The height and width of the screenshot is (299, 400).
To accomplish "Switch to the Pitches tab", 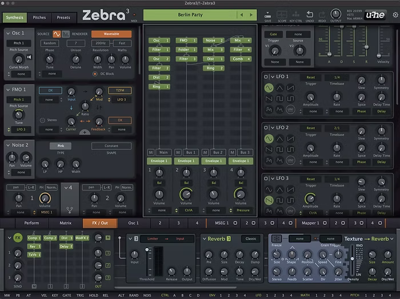I will click(x=39, y=18).
